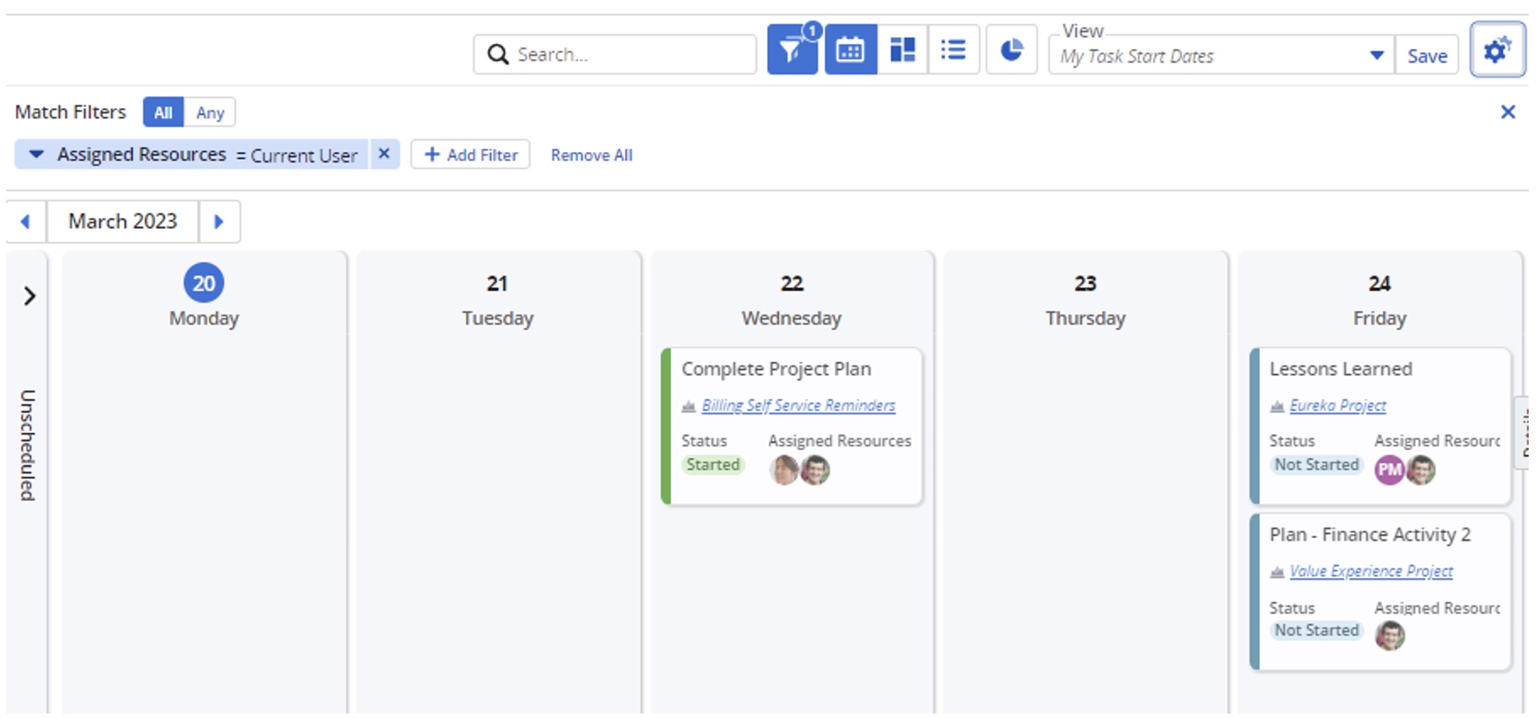The width and height of the screenshot is (1540, 718).
Task: Open the View selector dropdown
Action: [1377, 55]
